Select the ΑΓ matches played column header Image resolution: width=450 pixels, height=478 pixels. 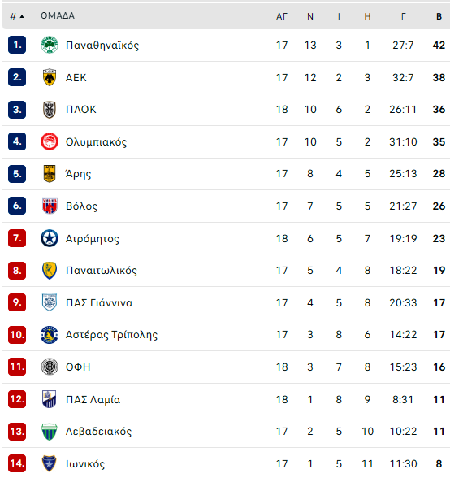click(282, 16)
